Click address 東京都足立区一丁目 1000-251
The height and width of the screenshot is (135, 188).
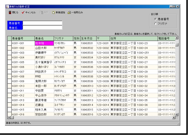(x=134, y=53)
